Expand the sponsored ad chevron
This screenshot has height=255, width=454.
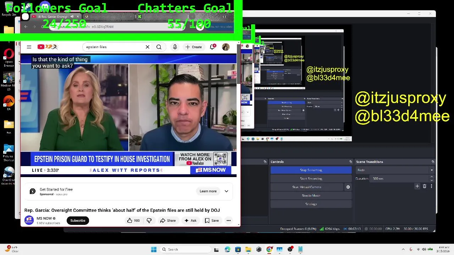pos(226,191)
